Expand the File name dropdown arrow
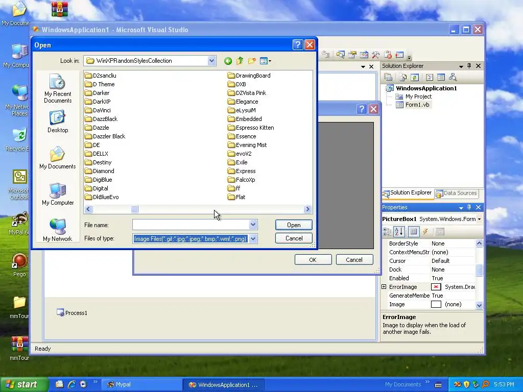 tap(253, 225)
